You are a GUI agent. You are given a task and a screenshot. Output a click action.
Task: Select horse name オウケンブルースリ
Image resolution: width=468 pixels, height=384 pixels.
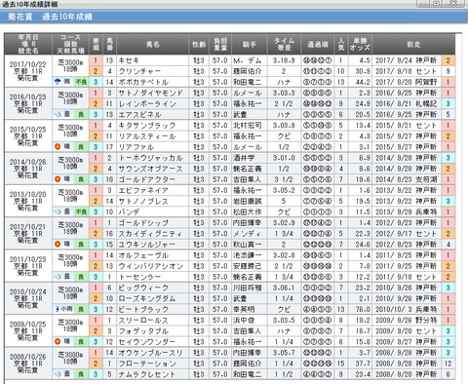point(150,353)
